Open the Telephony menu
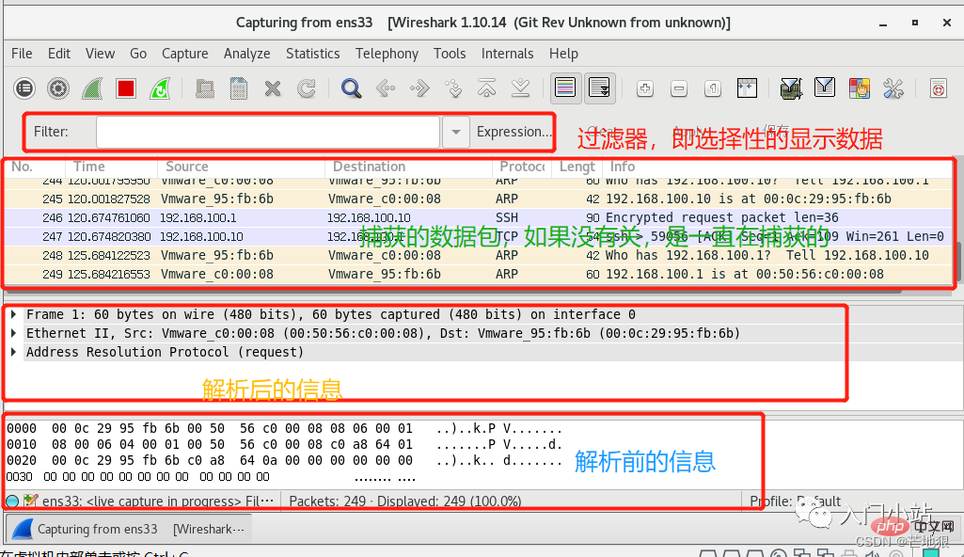964x557 pixels. pyautogui.click(x=387, y=54)
